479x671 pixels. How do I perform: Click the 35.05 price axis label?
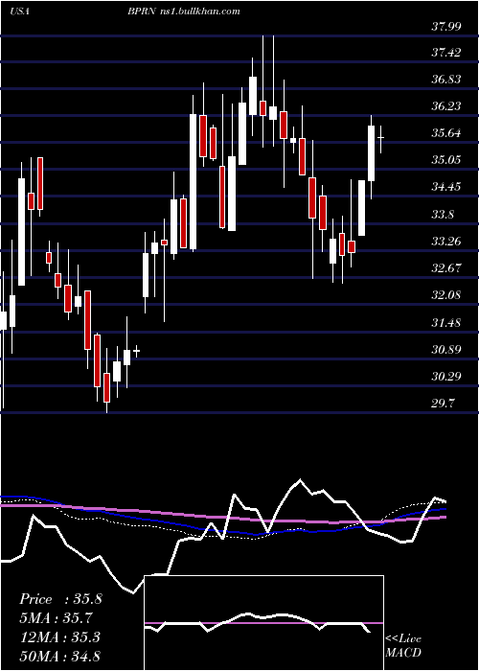click(x=446, y=160)
